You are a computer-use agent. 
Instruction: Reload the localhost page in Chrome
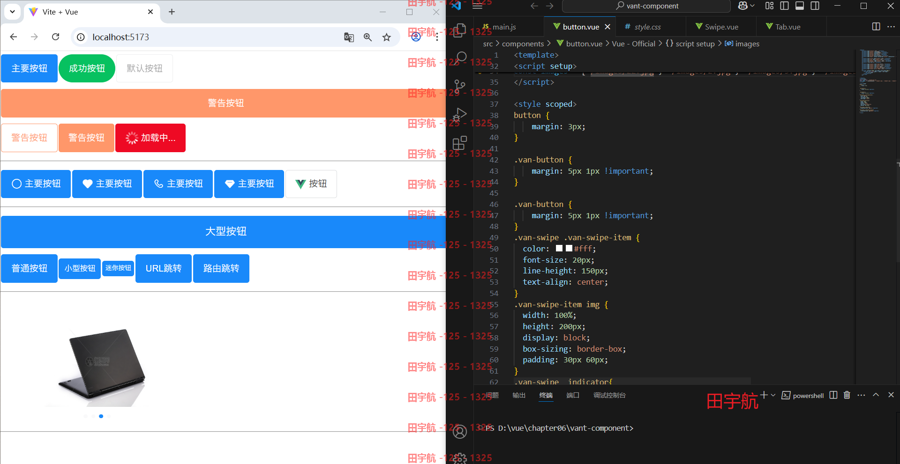(x=55, y=37)
